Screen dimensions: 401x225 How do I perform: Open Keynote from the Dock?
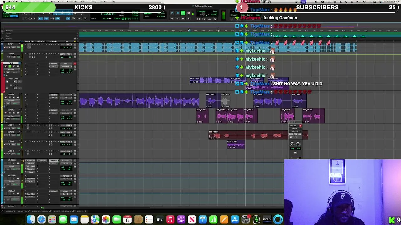pos(202,220)
